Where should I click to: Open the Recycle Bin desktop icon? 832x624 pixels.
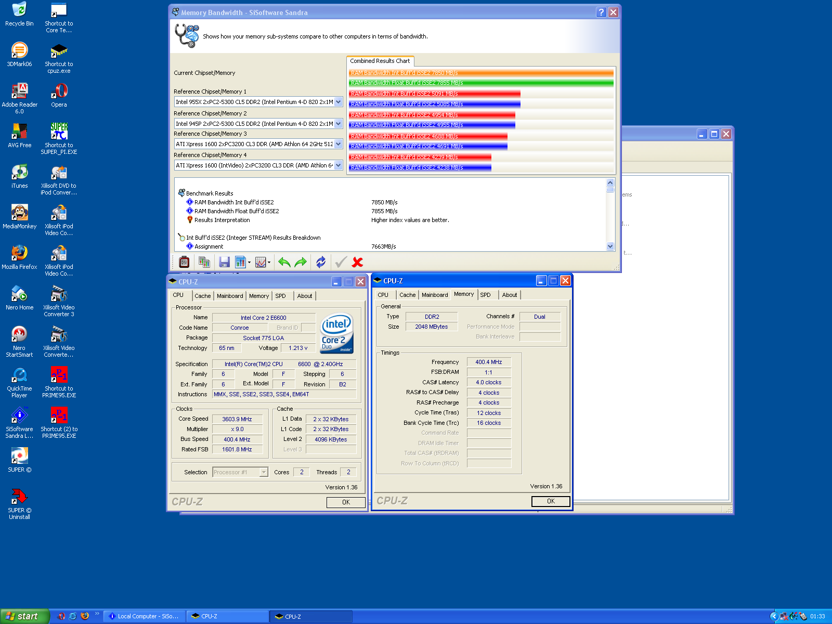(x=19, y=14)
